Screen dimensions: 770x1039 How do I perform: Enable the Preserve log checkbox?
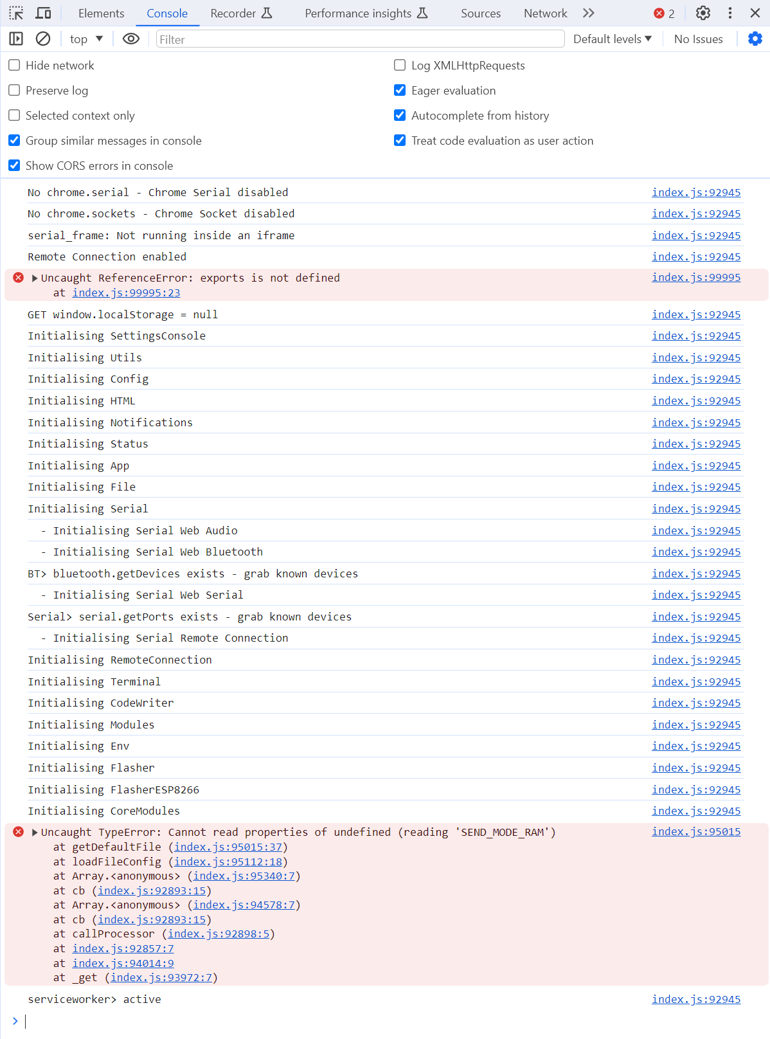(x=14, y=91)
